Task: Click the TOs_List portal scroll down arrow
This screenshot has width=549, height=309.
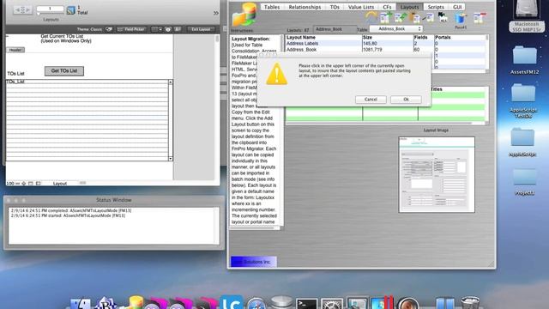Action: click(171, 159)
